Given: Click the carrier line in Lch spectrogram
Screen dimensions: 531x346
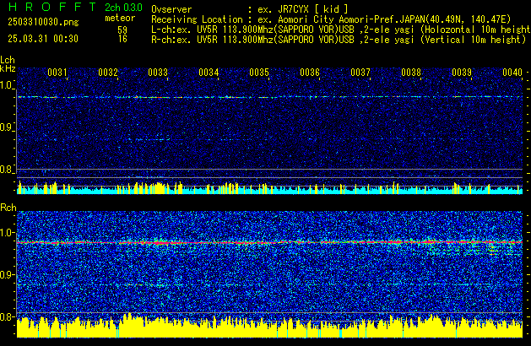Looking at the screenshot, I should (x=270, y=97).
